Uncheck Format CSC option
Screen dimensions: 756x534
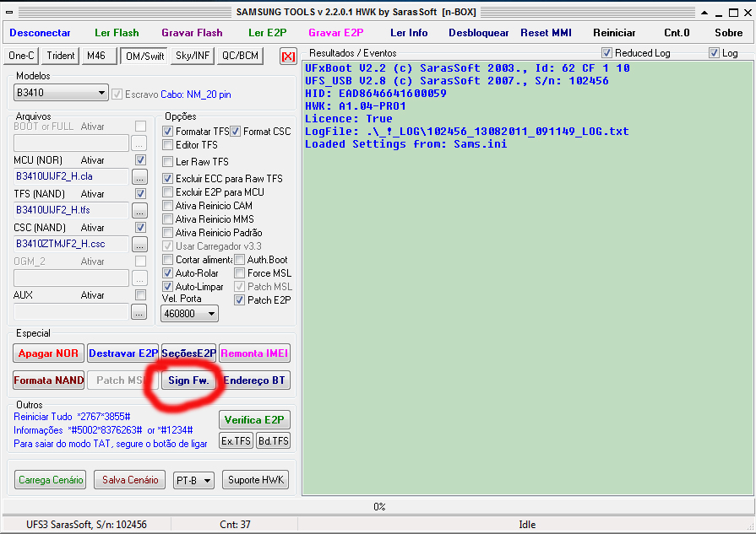236,132
